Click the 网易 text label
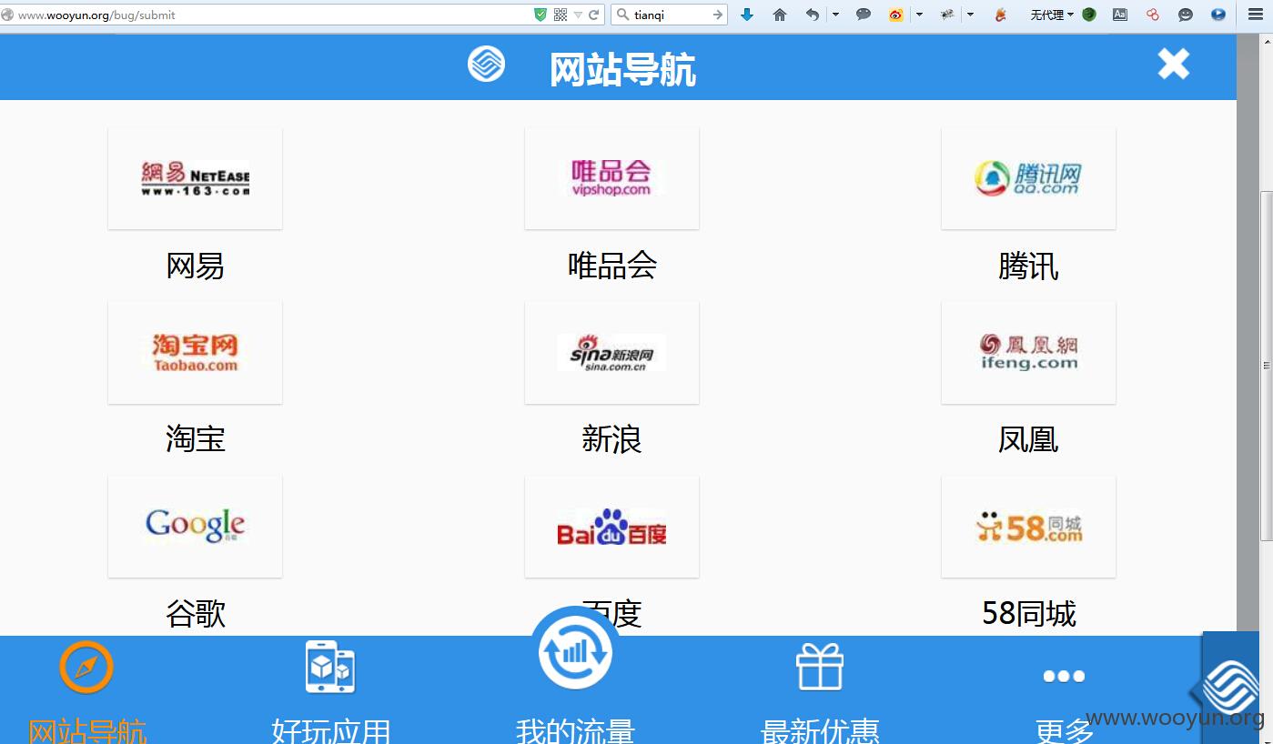Viewport: 1273px width, 744px height. 195,266
